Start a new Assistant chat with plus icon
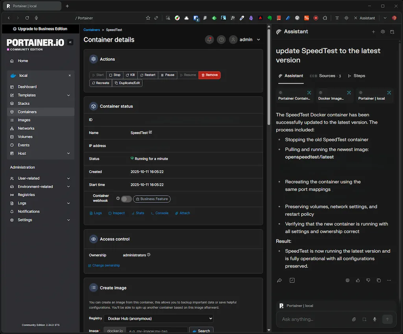This screenshot has width=403, height=334. click(x=373, y=32)
